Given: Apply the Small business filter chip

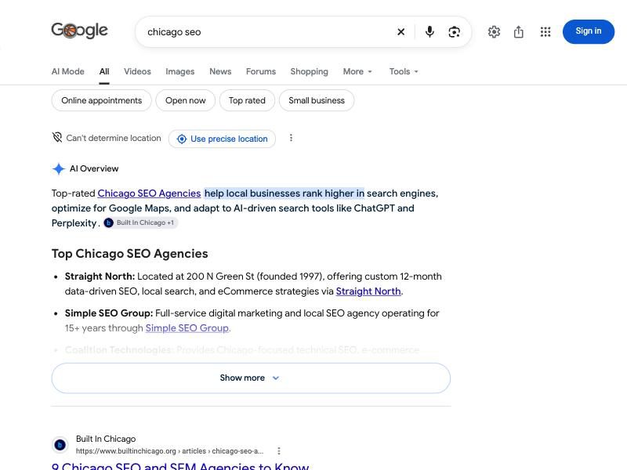Looking at the screenshot, I should (x=317, y=100).
